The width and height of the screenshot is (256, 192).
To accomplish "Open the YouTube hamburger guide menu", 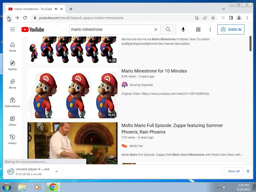I will [x=12, y=29].
